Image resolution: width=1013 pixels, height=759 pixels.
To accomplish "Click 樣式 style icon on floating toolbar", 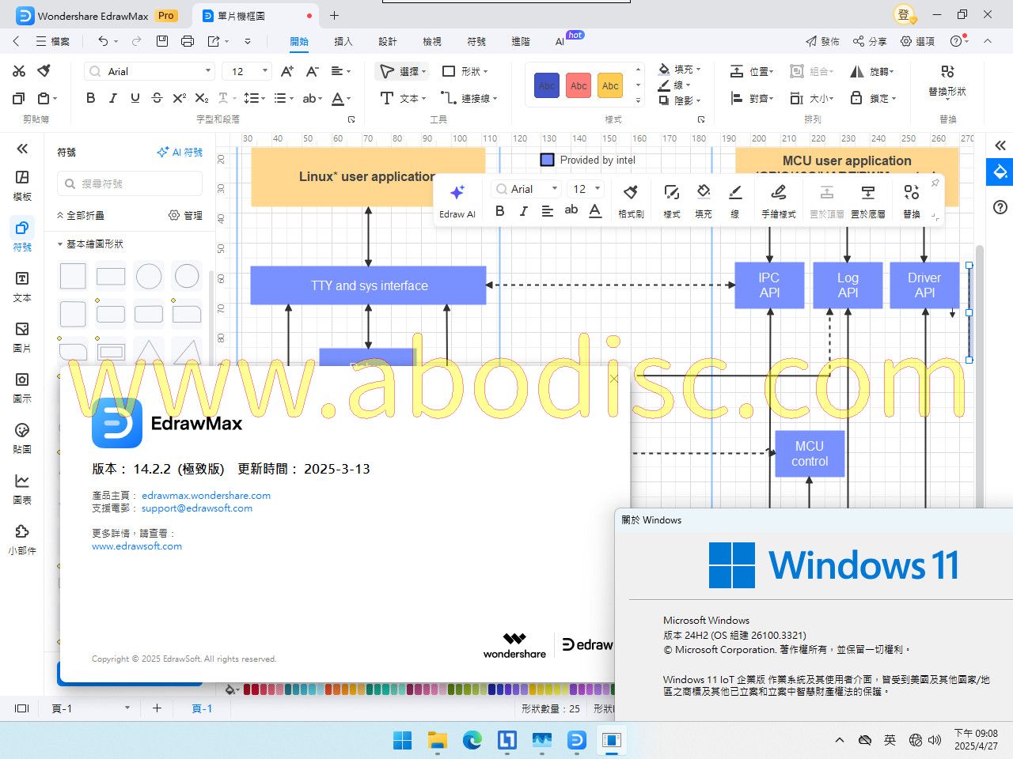I will coord(672,200).
